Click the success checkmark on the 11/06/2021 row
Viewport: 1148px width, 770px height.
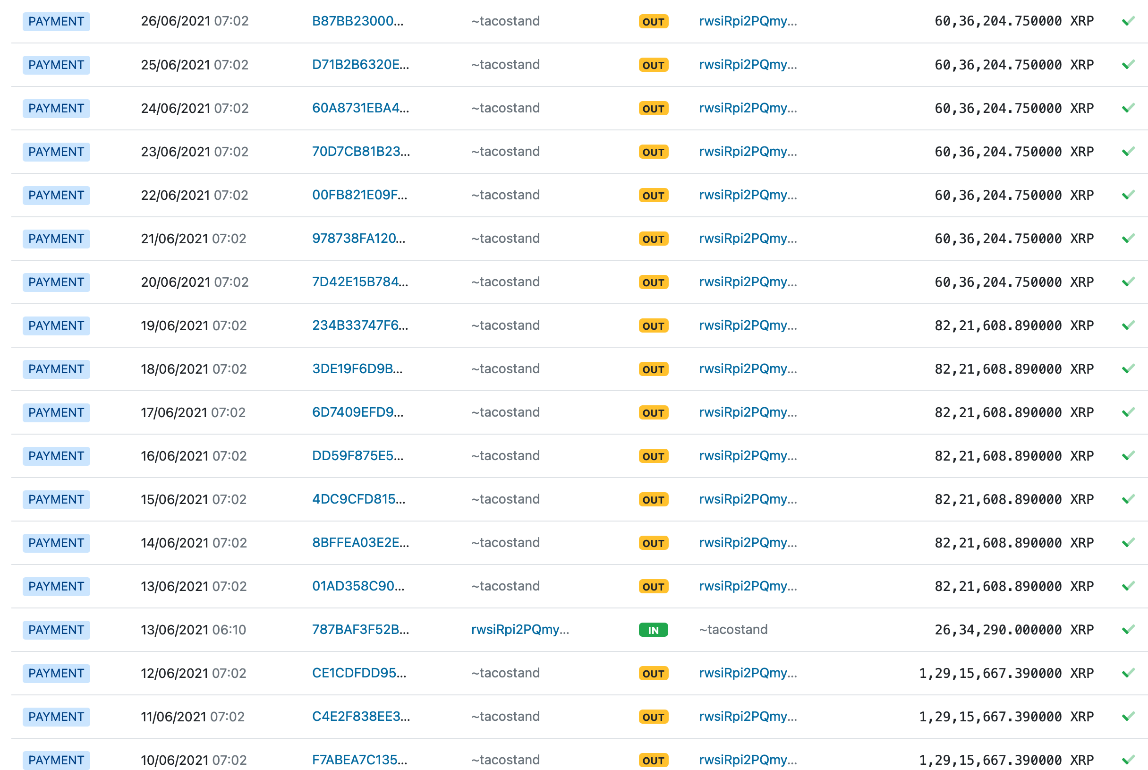(x=1128, y=717)
